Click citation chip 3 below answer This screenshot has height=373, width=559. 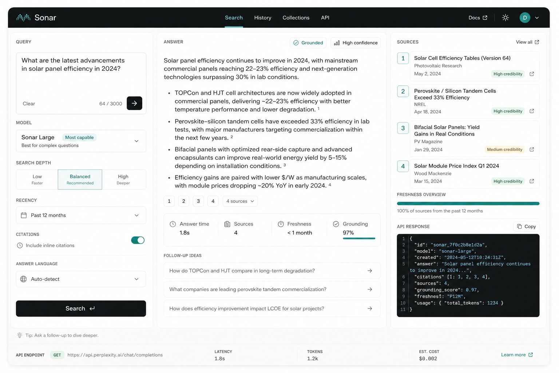(198, 201)
